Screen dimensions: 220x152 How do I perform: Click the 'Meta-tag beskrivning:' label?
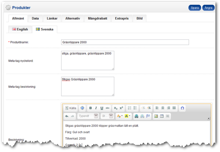[x=22, y=87]
